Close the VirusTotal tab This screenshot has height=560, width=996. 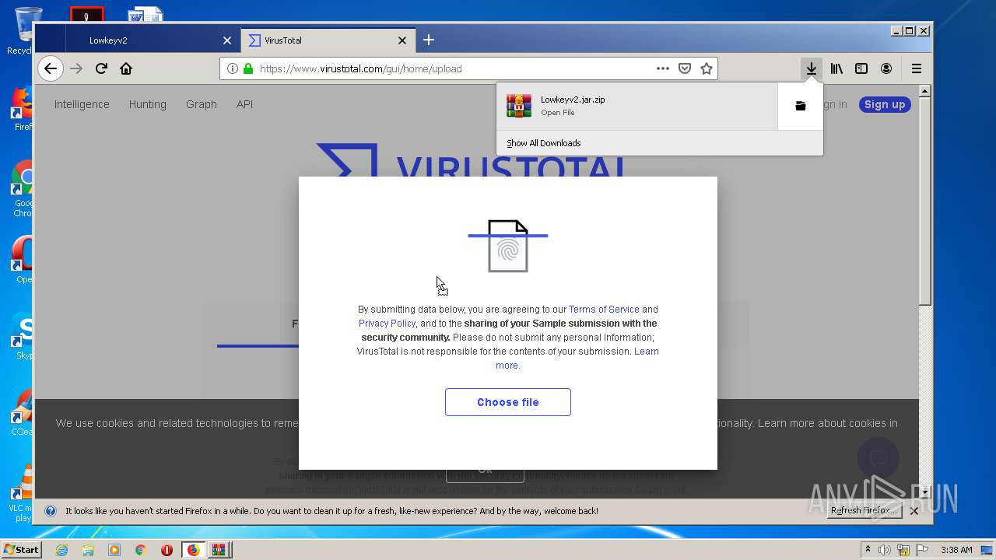402,40
